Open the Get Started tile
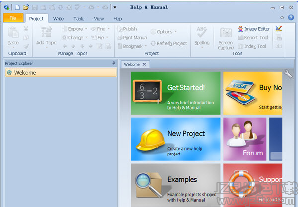This screenshot has height=207, width=298. [176, 93]
